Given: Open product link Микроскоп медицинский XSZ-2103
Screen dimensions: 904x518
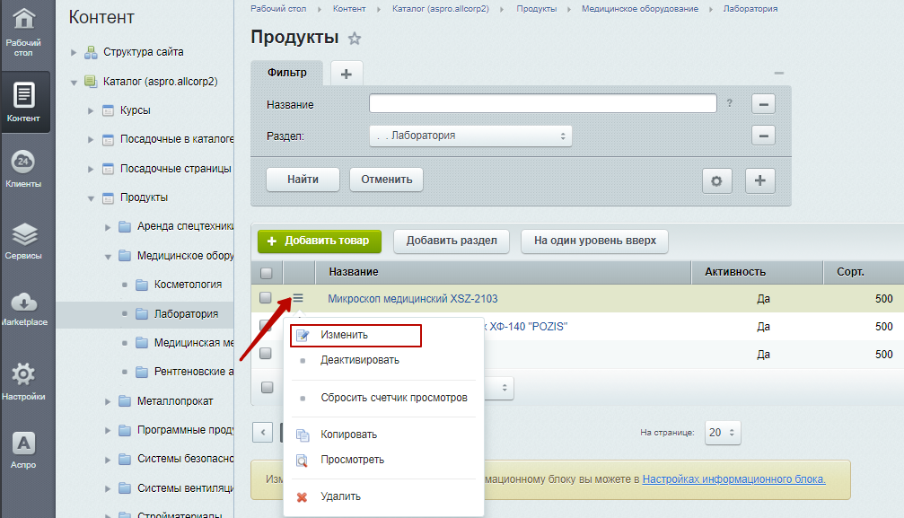Looking at the screenshot, I should tap(412, 299).
